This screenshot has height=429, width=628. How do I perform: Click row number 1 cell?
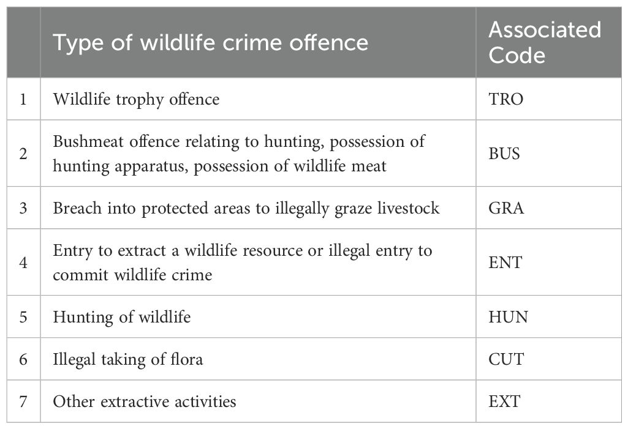[x=23, y=99]
